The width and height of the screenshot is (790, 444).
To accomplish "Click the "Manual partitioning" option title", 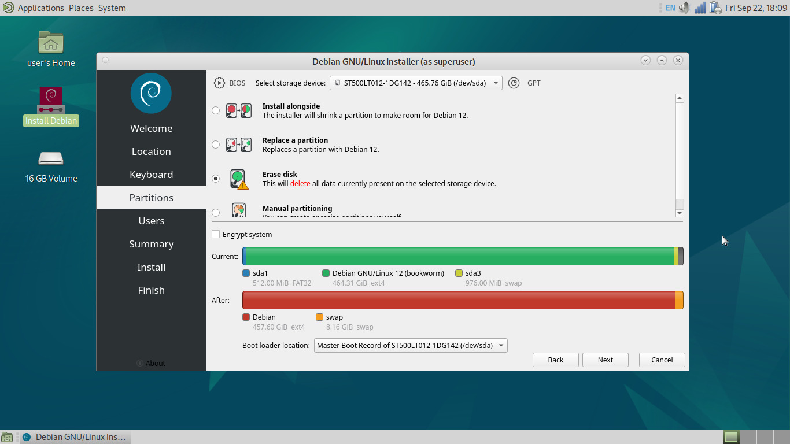I will tap(297, 209).
